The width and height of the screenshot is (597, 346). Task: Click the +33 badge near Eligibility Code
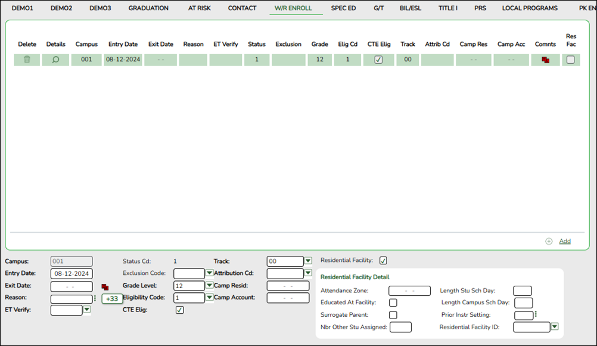click(111, 298)
